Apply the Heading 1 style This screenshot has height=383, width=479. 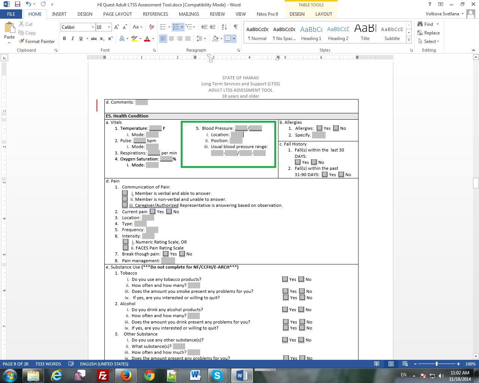[x=311, y=33]
